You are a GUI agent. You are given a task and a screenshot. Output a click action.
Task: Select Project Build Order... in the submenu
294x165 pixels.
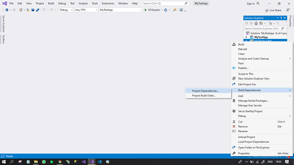click(x=208, y=95)
